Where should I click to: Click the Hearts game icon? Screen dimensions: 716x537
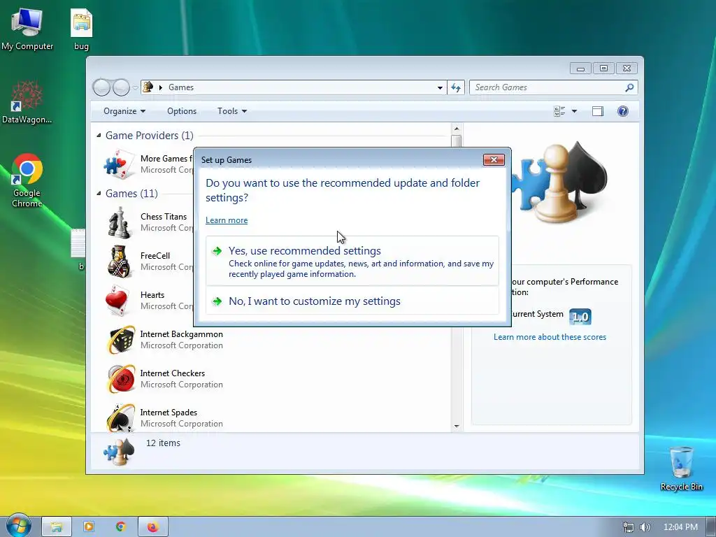pyautogui.click(x=117, y=301)
